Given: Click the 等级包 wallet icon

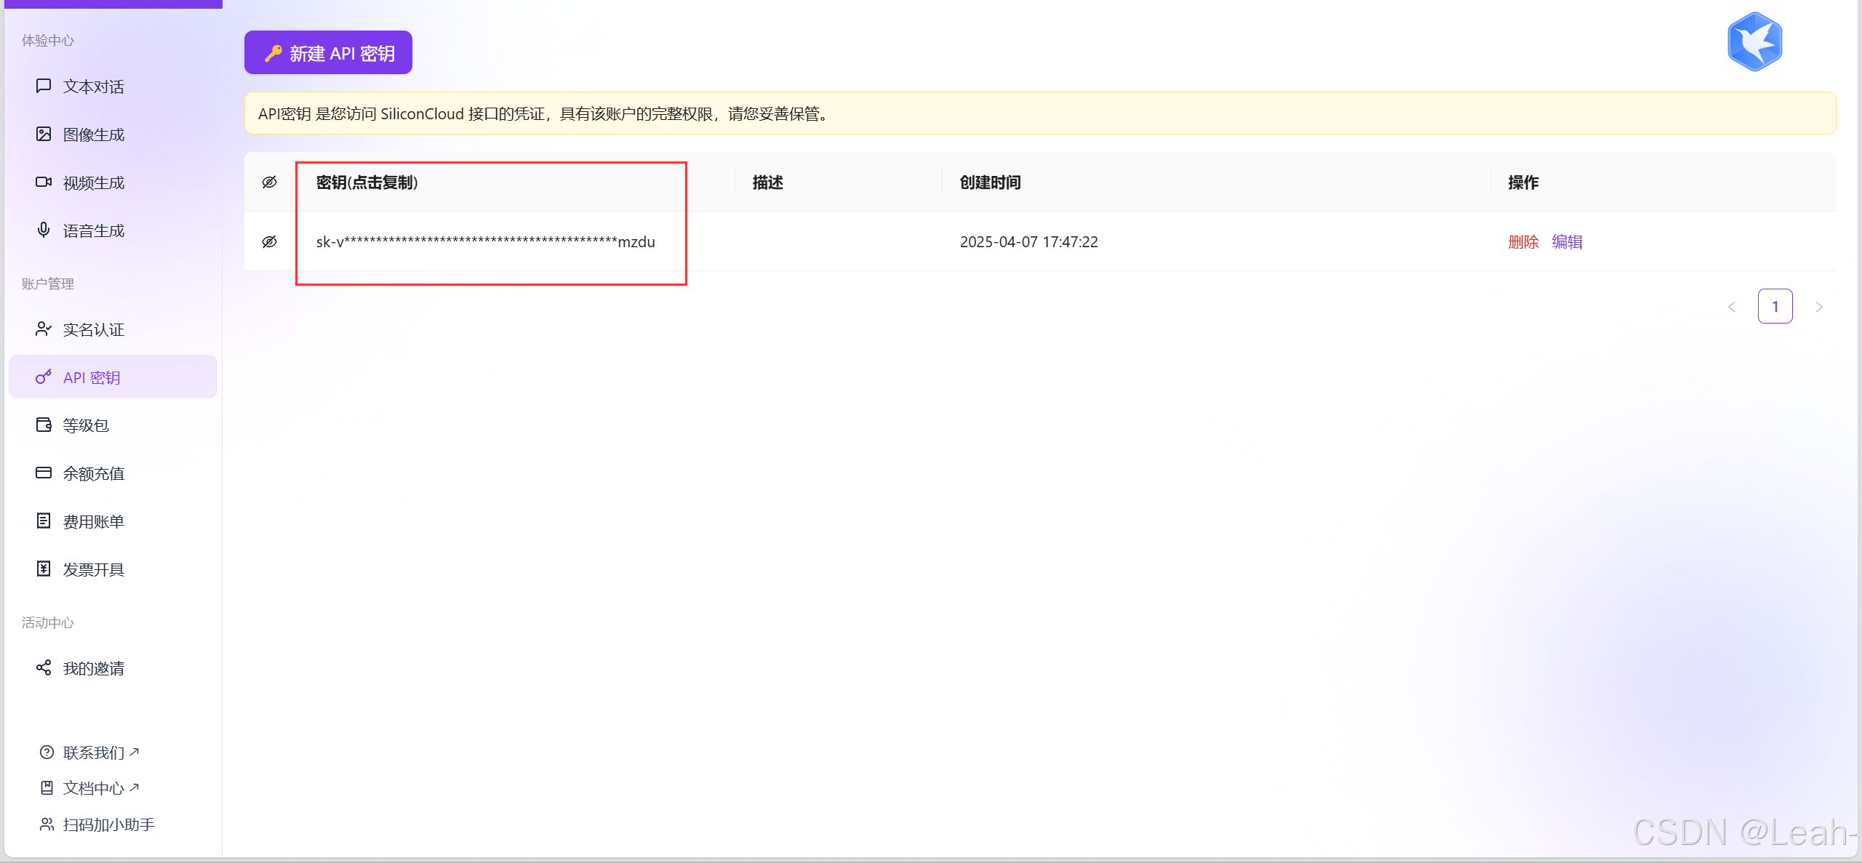Looking at the screenshot, I should 44,425.
